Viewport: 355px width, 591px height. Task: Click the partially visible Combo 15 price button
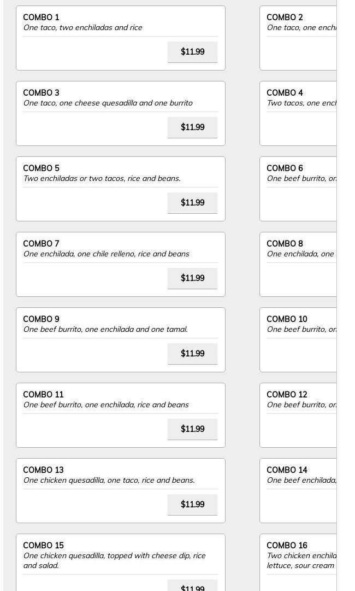192,586
